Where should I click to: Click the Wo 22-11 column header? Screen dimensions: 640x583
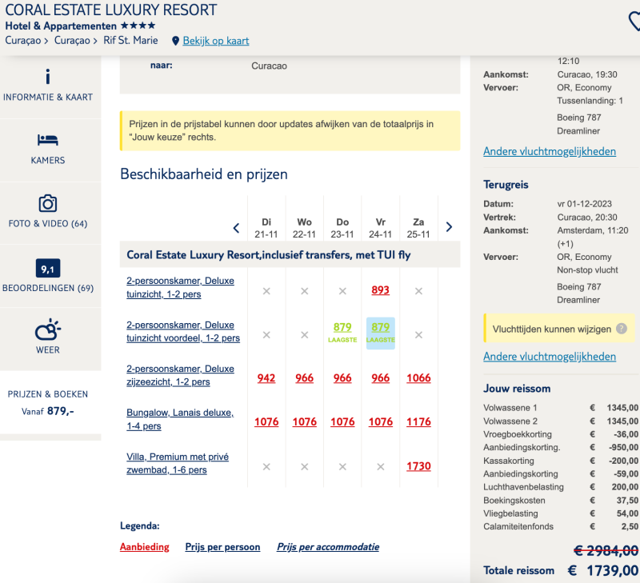pyautogui.click(x=305, y=228)
